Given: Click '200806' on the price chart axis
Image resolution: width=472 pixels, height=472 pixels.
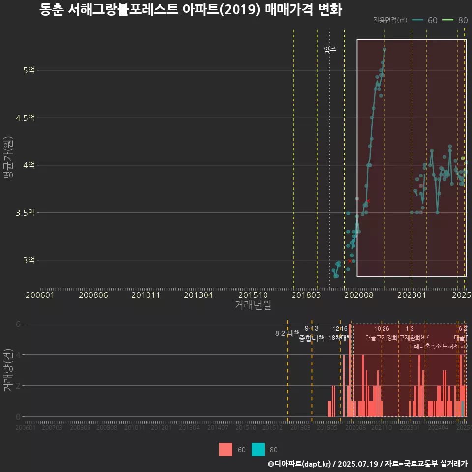Looking at the screenshot, I should [x=93, y=295].
